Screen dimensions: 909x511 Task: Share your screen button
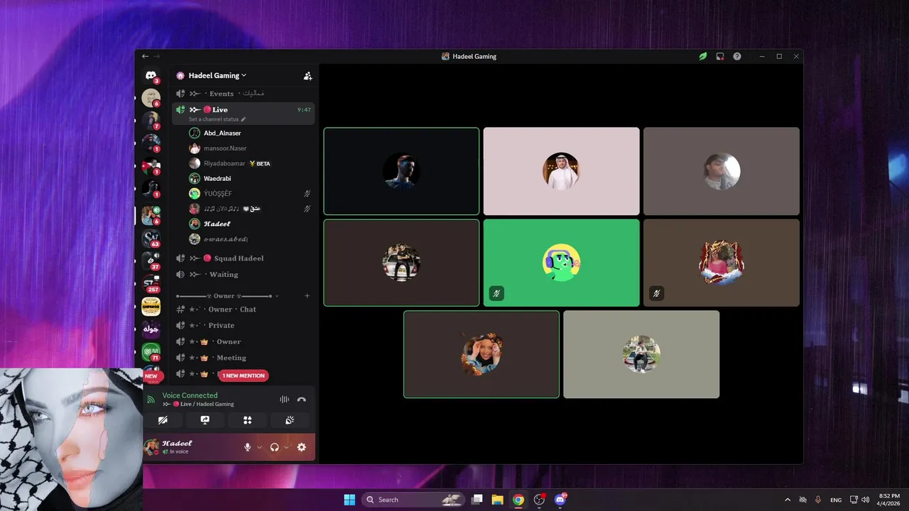tap(205, 420)
